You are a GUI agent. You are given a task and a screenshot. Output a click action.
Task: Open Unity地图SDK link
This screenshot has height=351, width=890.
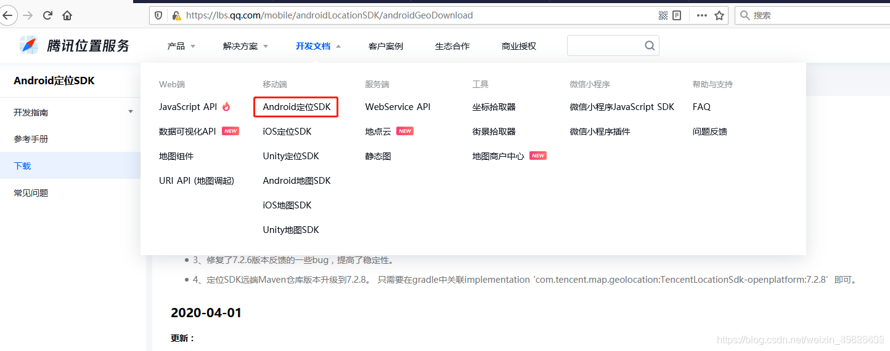(291, 230)
